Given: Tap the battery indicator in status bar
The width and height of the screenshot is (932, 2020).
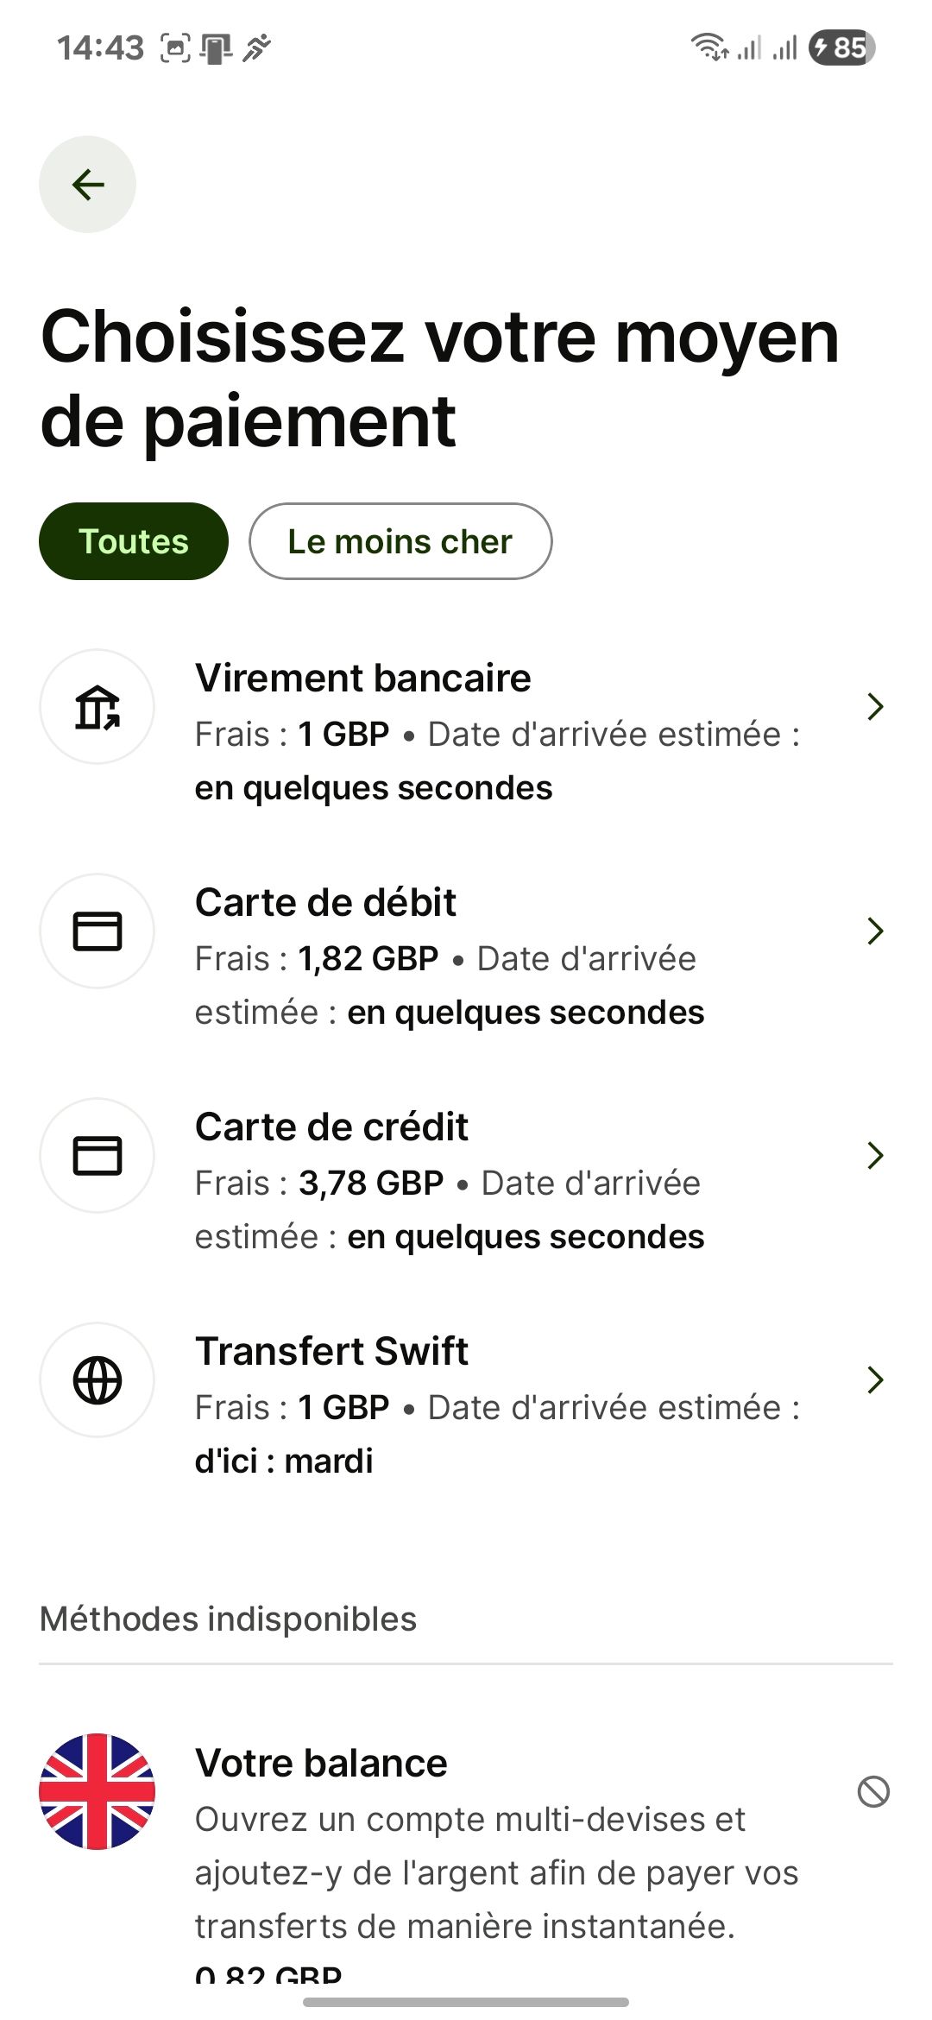Looking at the screenshot, I should click(x=841, y=47).
